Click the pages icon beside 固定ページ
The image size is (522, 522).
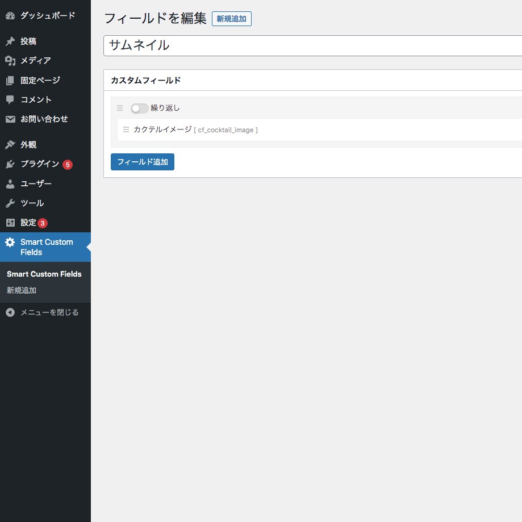(10, 80)
